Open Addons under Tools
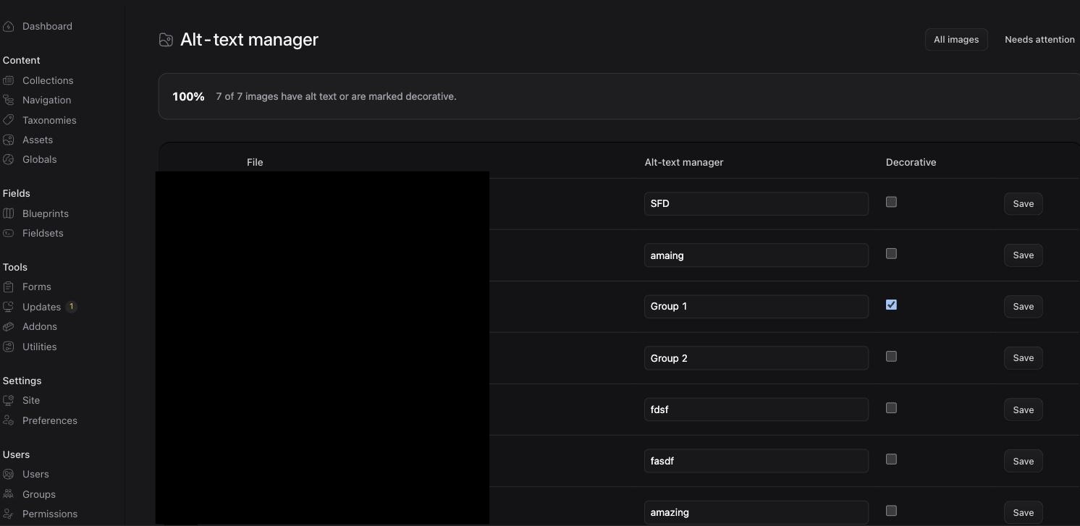The image size is (1080, 526). pyautogui.click(x=40, y=326)
